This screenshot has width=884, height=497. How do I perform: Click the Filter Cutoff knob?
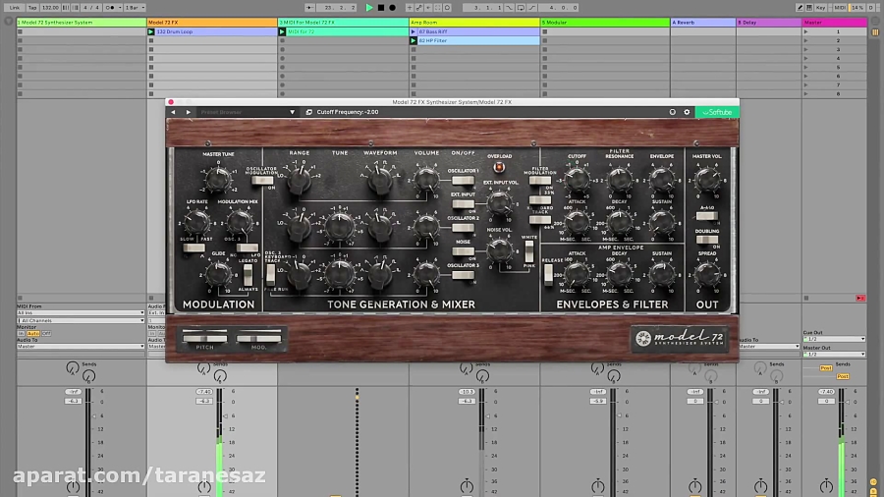577,179
